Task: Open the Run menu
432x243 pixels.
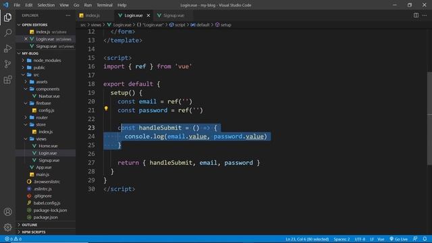Action: pos(88,5)
